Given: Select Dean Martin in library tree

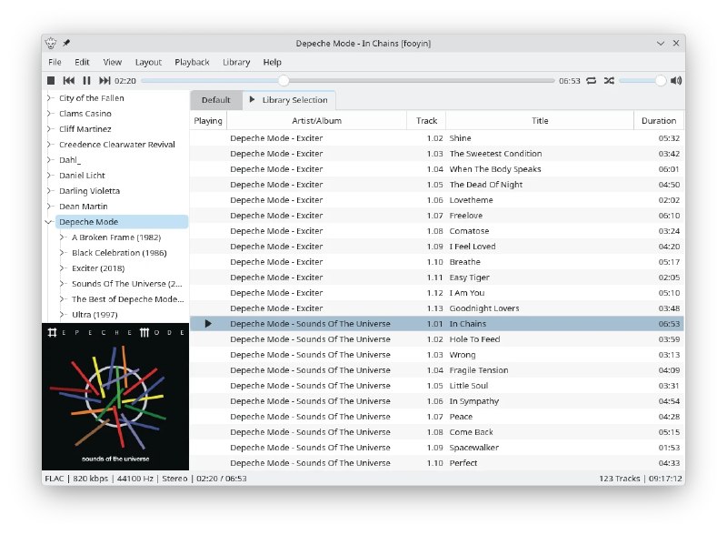Looking at the screenshot, I should click(84, 207).
